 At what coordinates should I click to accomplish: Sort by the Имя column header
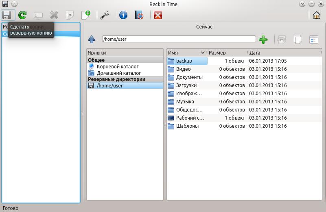[x=187, y=53]
